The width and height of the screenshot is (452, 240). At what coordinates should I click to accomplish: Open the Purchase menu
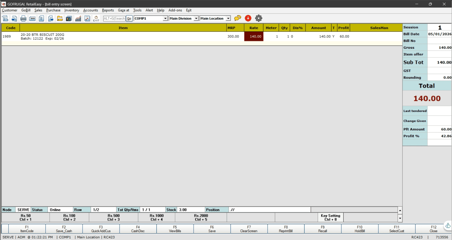53,10
